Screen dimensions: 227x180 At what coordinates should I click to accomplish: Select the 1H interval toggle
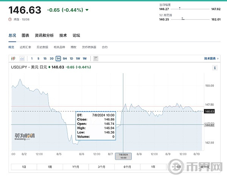click(x=58, y=59)
